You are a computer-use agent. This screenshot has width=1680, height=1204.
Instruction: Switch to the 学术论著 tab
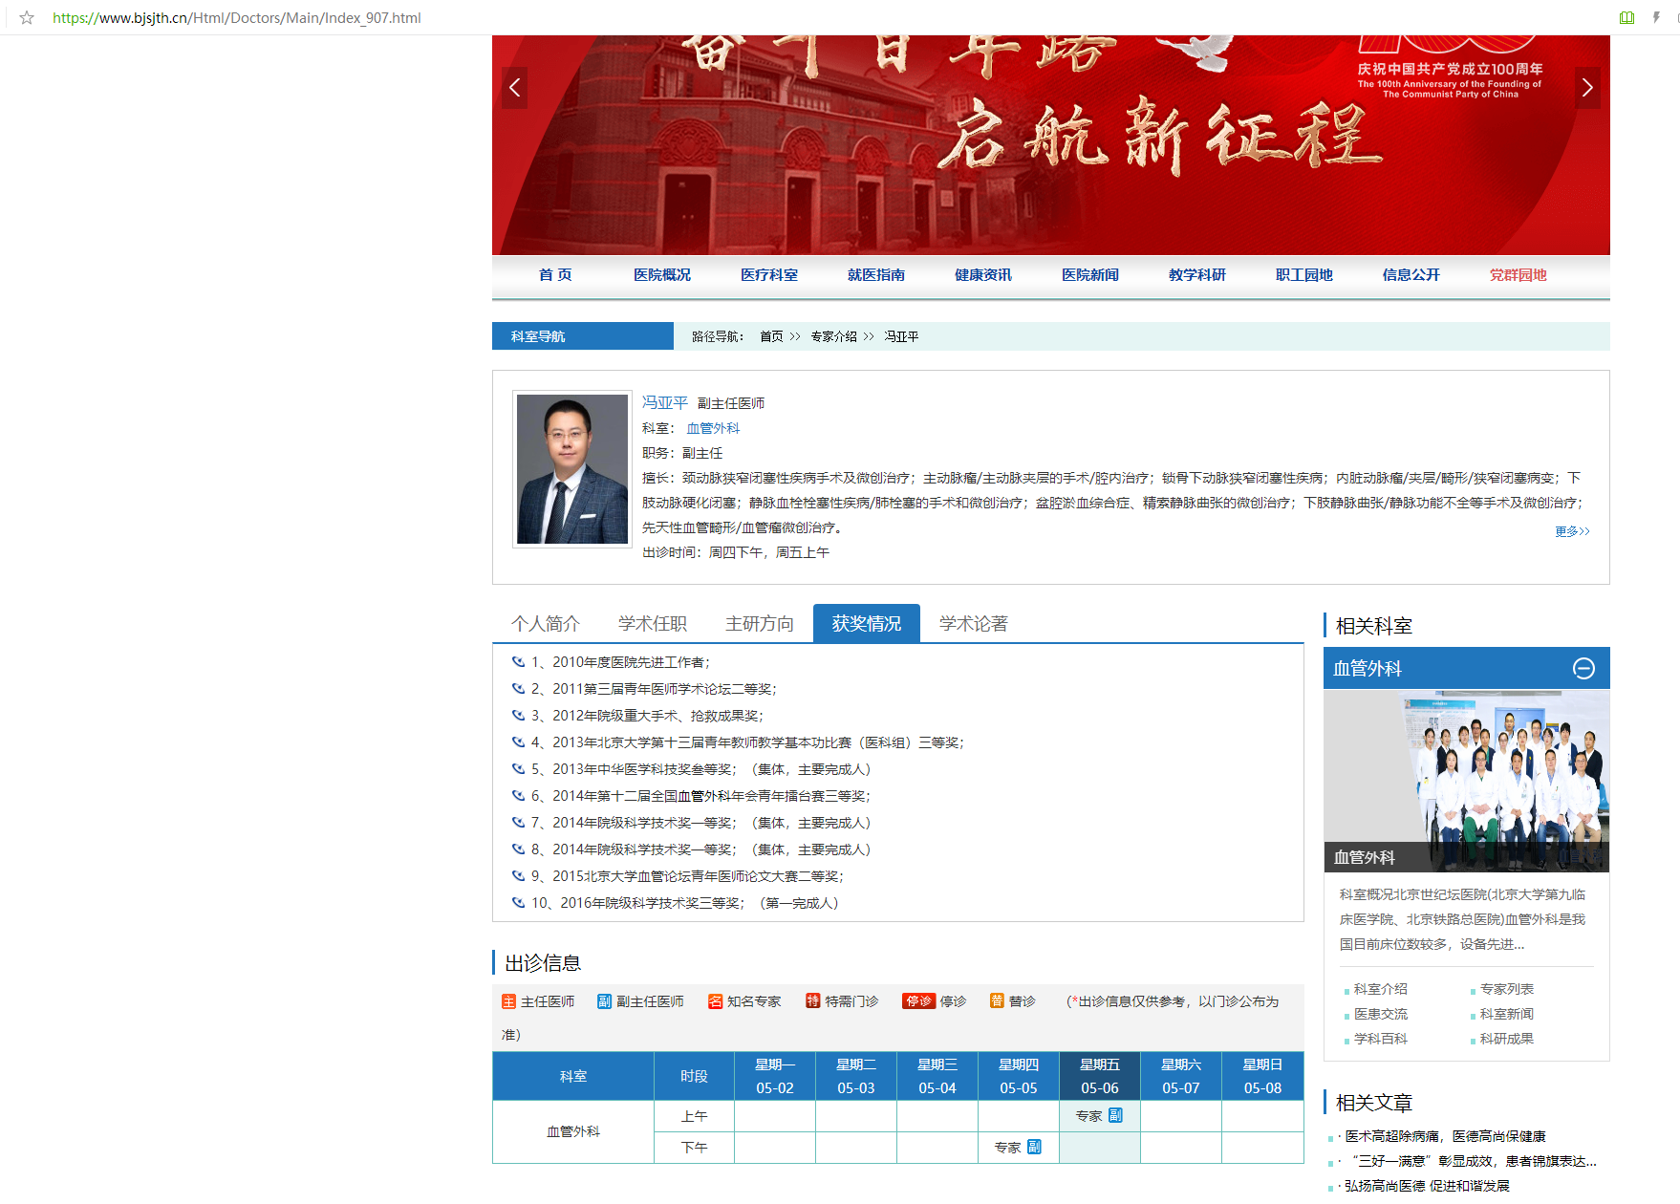point(973,624)
